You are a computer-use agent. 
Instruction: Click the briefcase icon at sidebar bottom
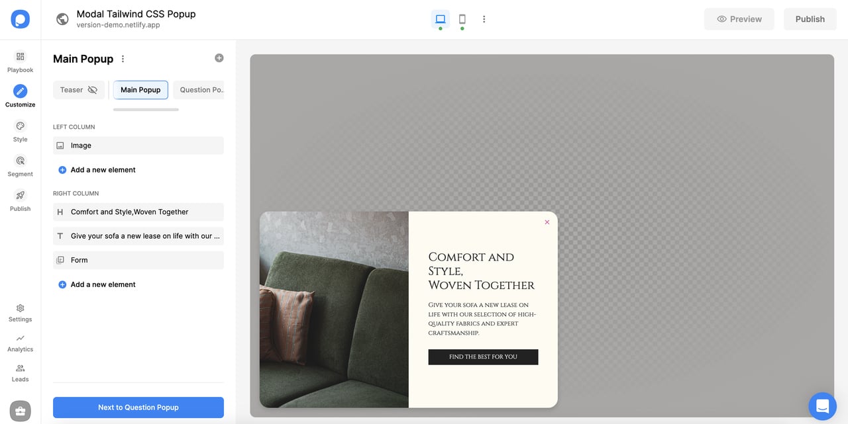20,411
